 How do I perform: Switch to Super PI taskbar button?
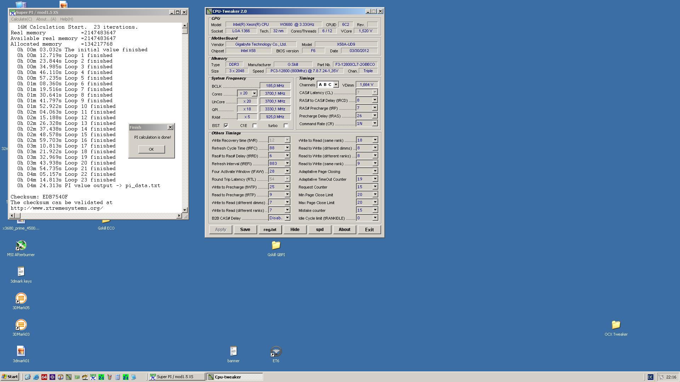pyautogui.click(x=176, y=377)
